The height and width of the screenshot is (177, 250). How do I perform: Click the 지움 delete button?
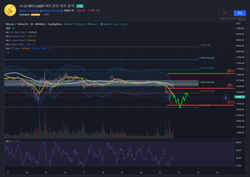click(225, 13)
